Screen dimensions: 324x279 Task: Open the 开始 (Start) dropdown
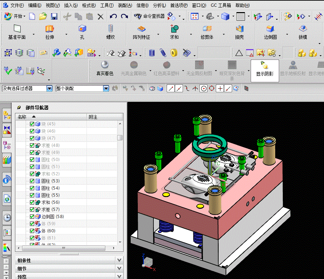click(x=15, y=16)
